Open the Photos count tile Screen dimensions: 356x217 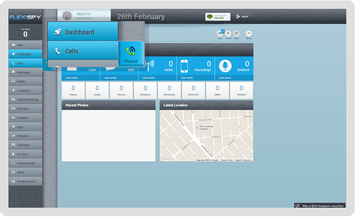click(121, 90)
